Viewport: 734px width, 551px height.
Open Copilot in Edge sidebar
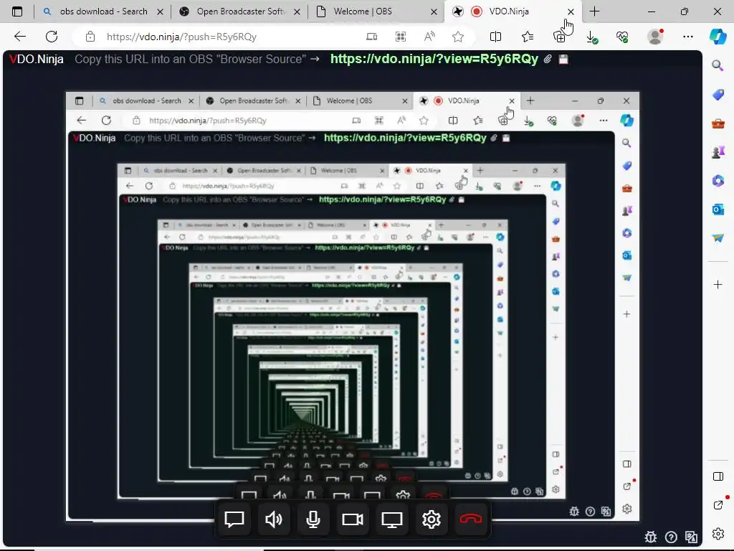coord(718,37)
